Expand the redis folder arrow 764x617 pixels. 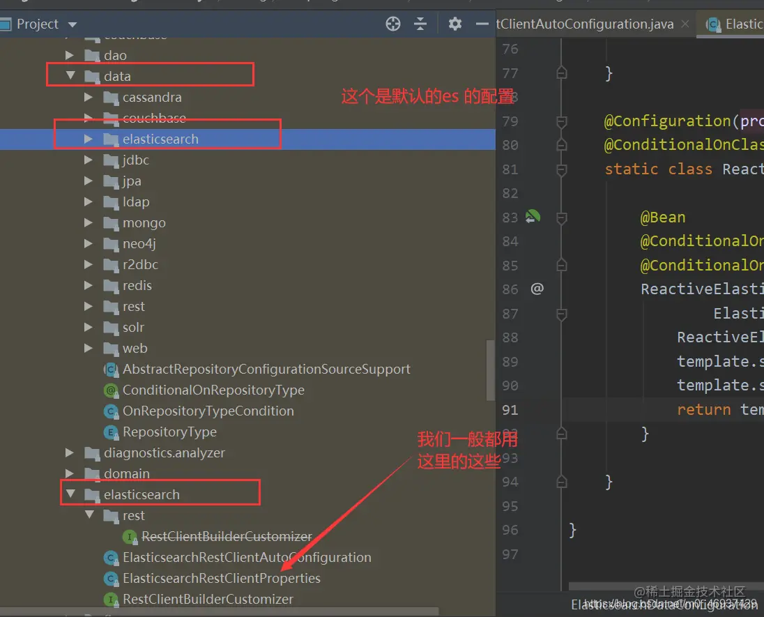tap(89, 285)
